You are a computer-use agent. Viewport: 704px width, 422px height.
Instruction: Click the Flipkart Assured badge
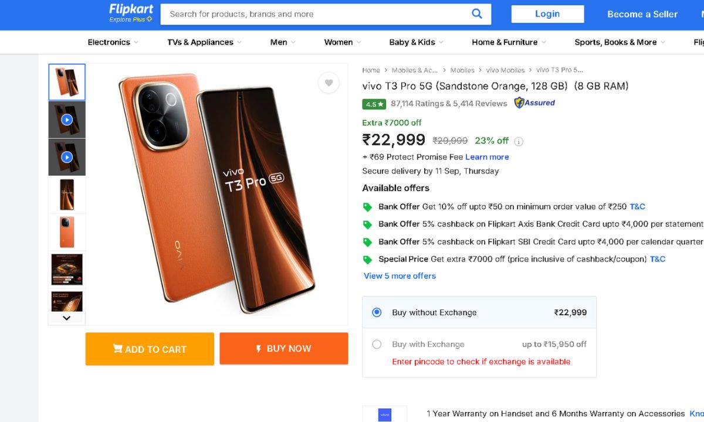coord(534,103)
